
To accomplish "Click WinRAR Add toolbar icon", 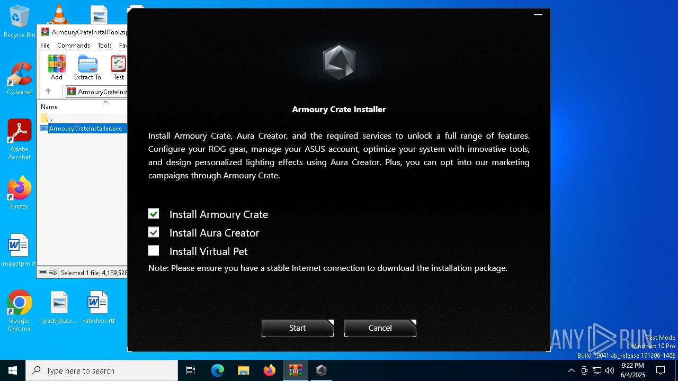I will click(x=57, y=67).
